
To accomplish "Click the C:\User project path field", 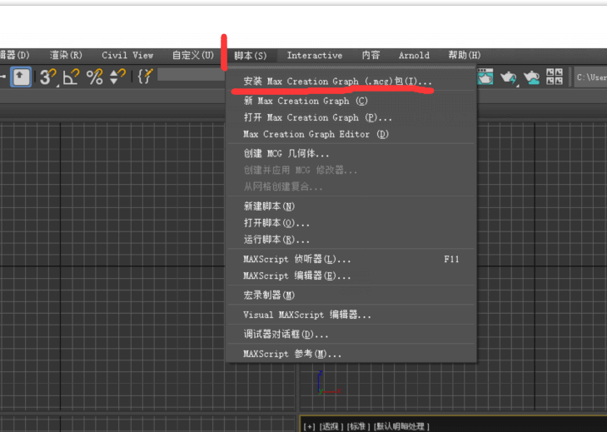I will [590, 77].
